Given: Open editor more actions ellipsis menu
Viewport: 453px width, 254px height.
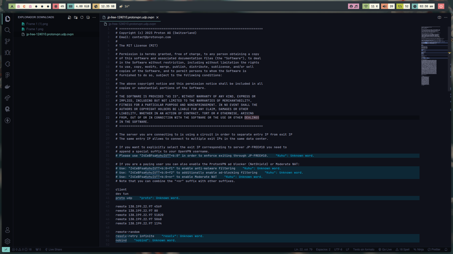Looking at the screenshot, I should (446, 18).
